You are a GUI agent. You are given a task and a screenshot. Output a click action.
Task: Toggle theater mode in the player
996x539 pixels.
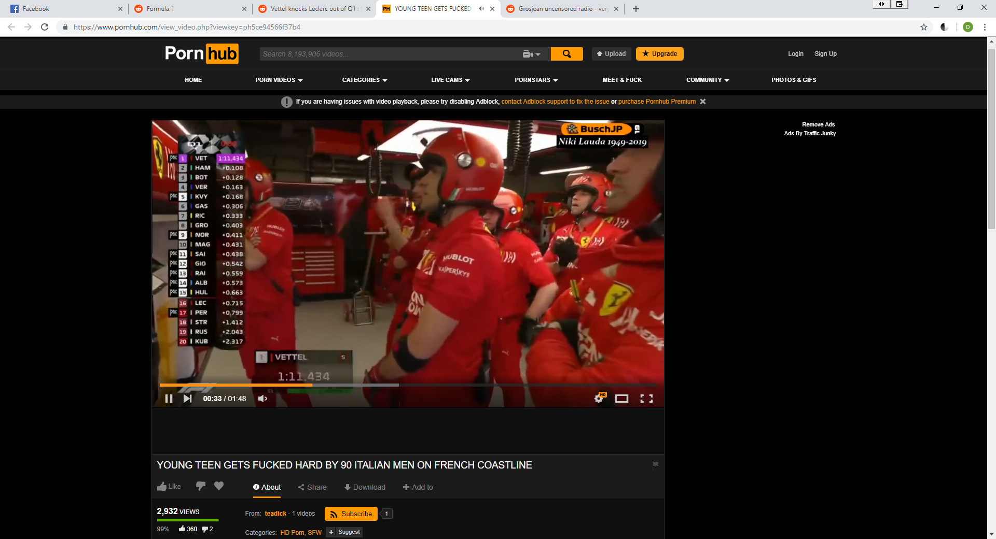(x=621, y=399)
